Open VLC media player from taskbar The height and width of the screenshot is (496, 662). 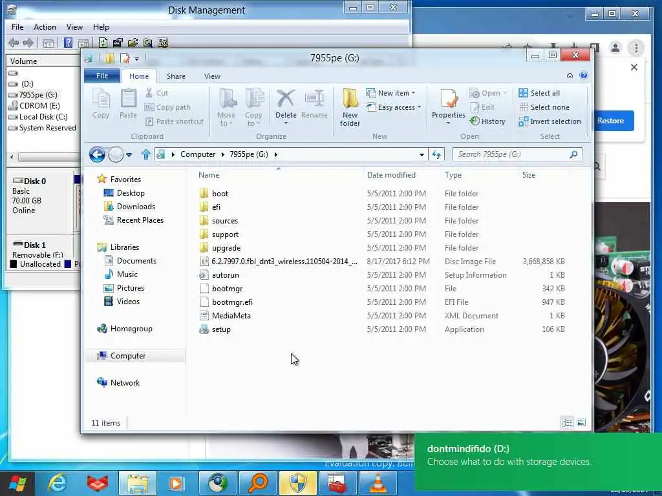click(x=378, y=483)
